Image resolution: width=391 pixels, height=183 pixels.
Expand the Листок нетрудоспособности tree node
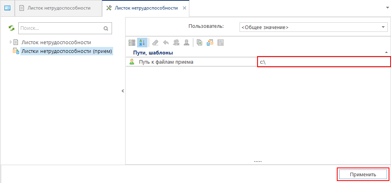11,42
